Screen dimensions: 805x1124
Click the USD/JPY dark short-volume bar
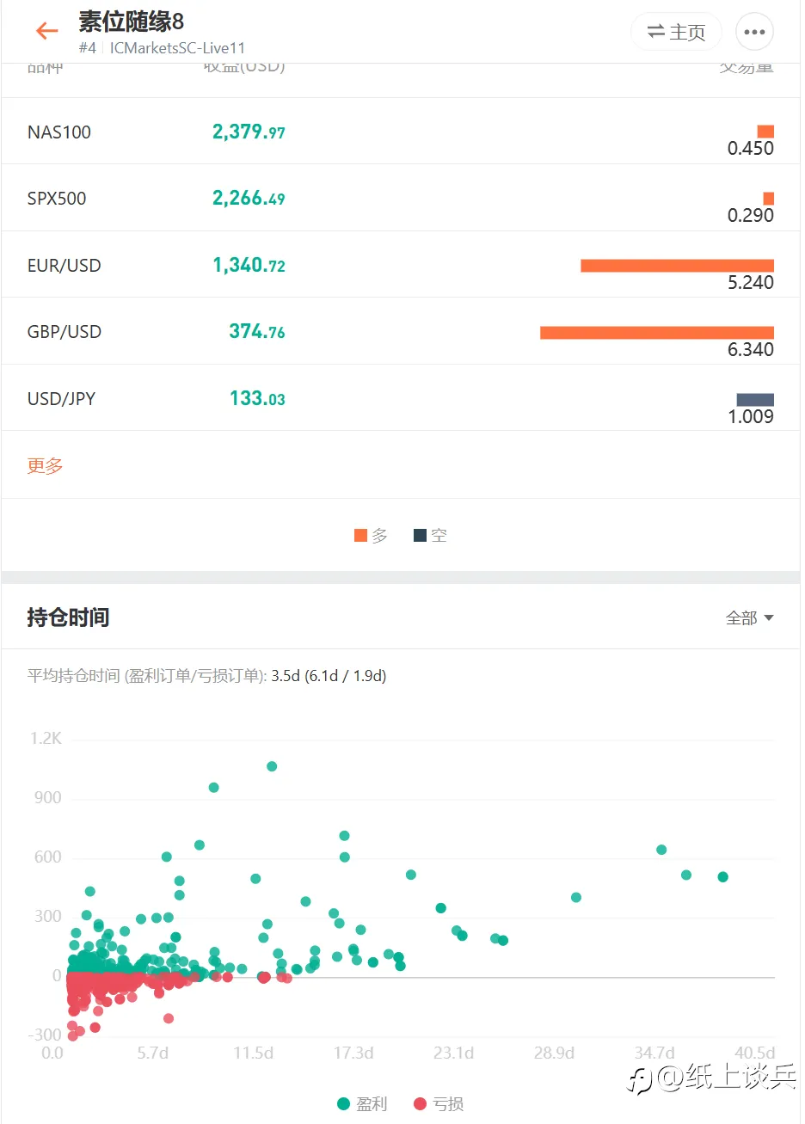pos(755,400)
